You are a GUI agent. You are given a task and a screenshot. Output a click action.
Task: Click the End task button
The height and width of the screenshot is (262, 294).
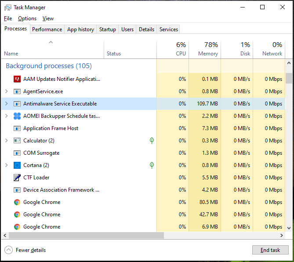pyautogui.click(x=270, y=250)
